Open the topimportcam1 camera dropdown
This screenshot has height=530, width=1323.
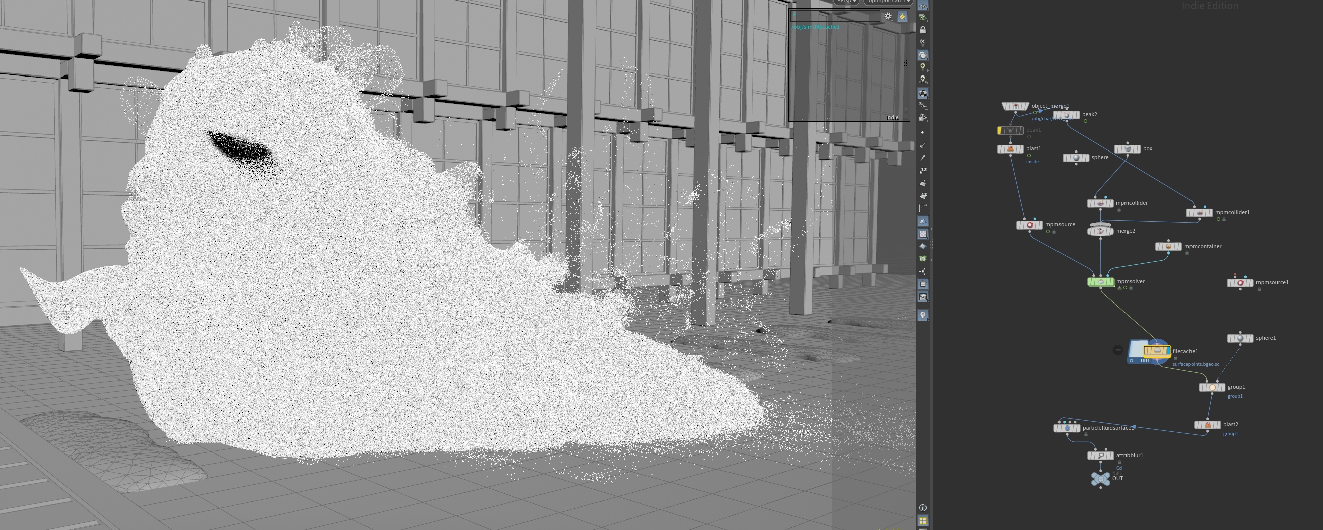pos(889,2)
